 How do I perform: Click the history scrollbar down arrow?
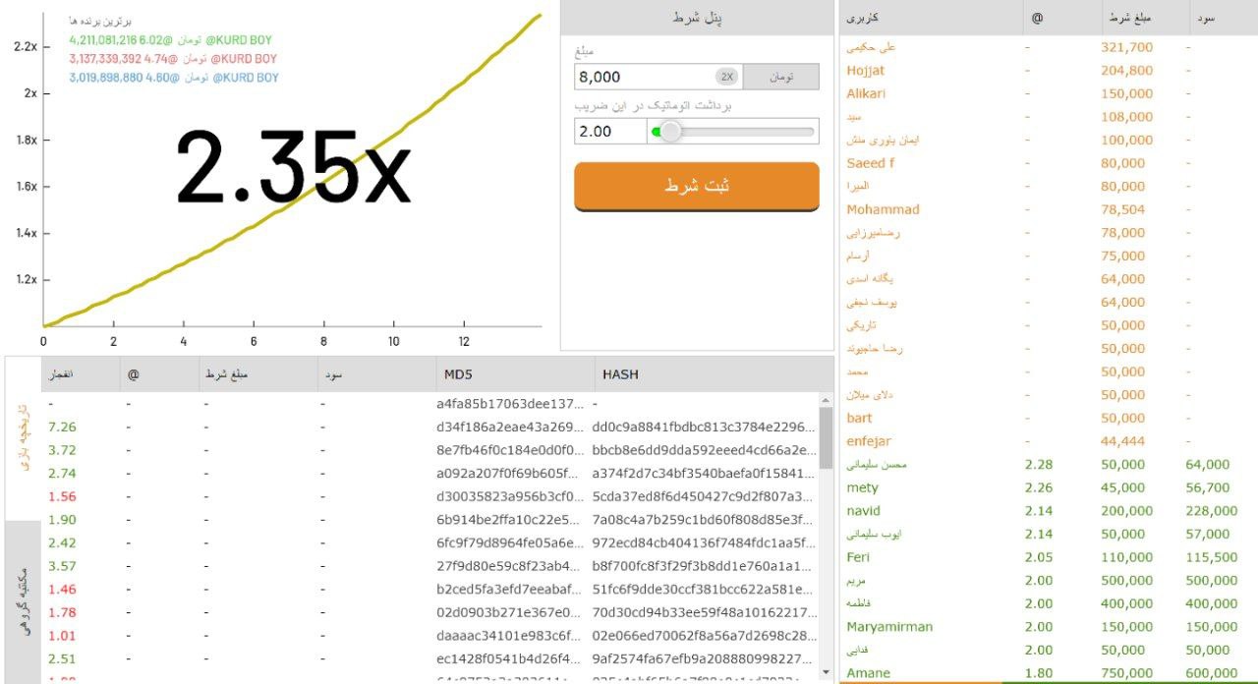pos(826,672)
